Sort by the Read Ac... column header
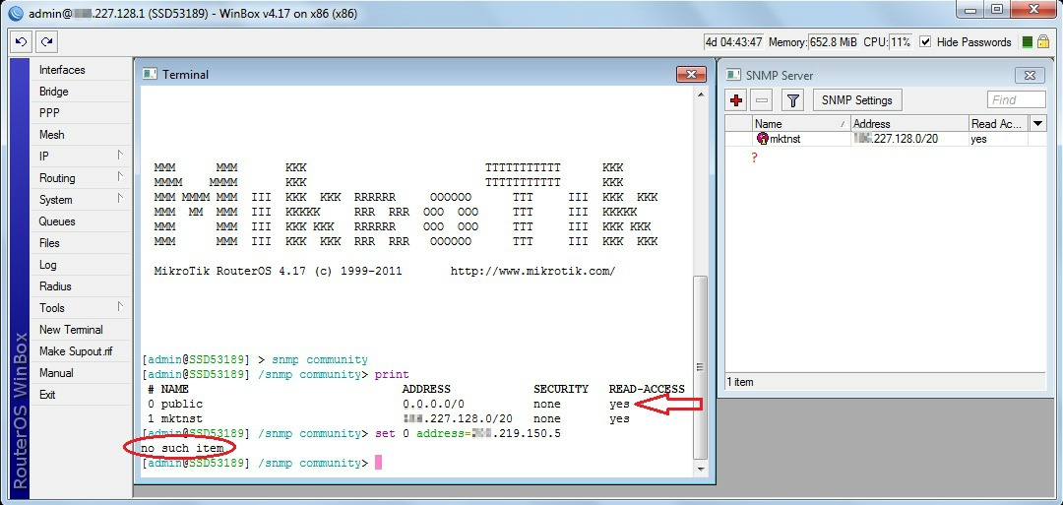 [x=999, y=123]
